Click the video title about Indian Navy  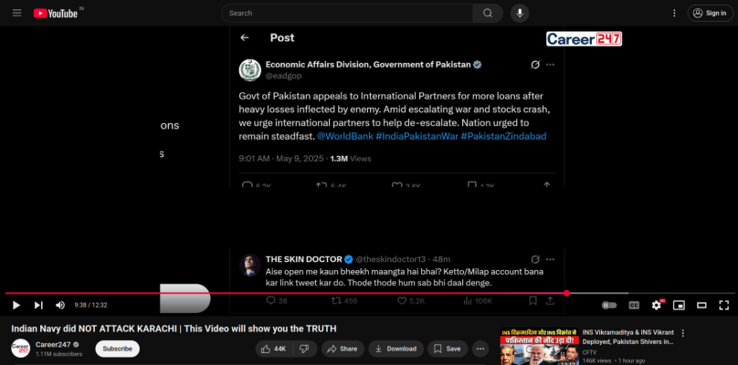point(174,328)
